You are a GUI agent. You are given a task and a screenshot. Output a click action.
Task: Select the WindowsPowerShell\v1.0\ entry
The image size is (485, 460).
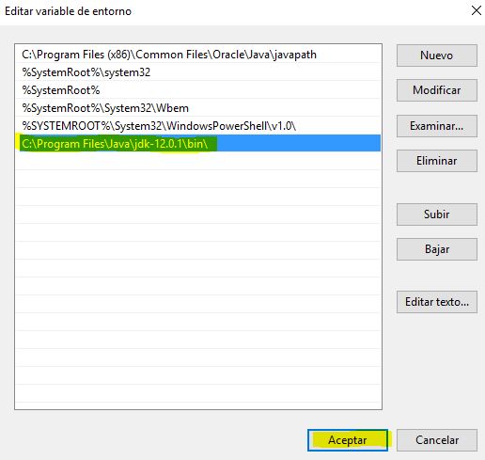(x=198, y=126)
